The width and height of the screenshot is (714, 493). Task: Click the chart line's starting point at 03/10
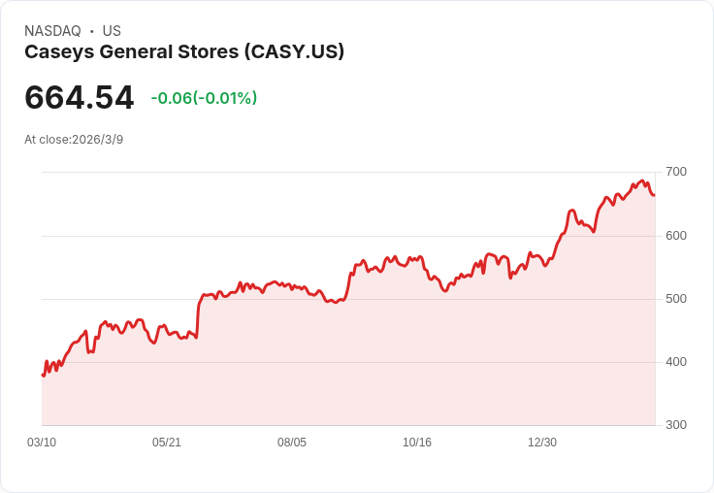click(43, 375)
